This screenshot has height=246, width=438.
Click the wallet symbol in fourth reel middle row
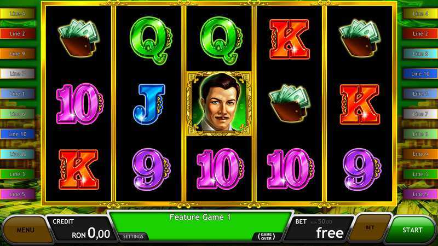(290, 103)
